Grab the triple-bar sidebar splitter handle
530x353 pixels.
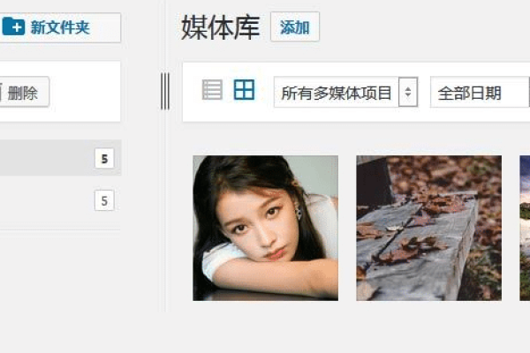coord(165,91)
